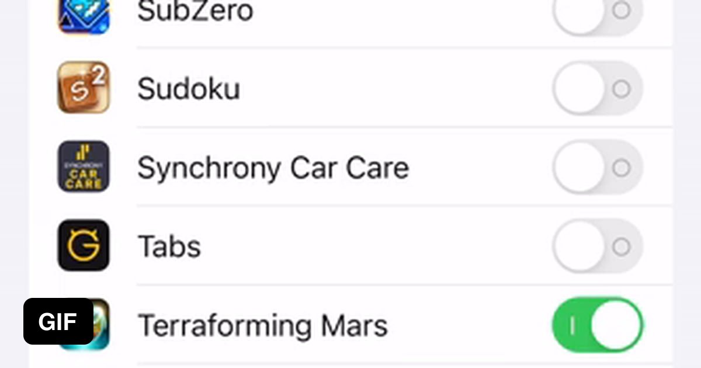The width and height of the screenshot is (701, 368).
Task: Click the off-circle indicator in the Sudoku switch
Action: pyautogui.click(x=621, y=89)
